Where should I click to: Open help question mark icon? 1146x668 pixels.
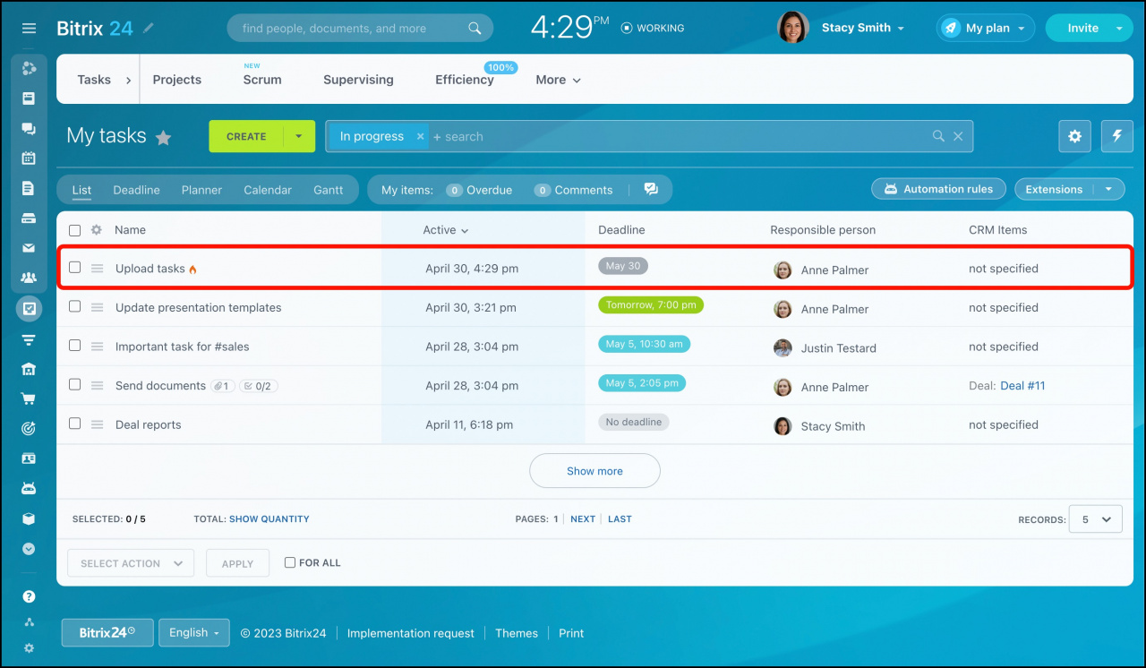(x=29, y=596)
